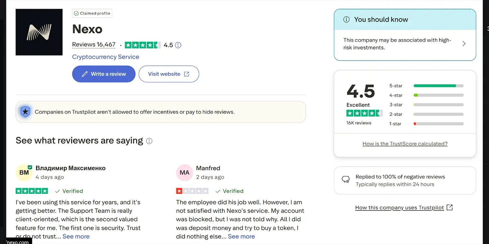This screenshot has width=489, height=244.
Task: Click the info icon in You should know
Action: click(347, 20)
